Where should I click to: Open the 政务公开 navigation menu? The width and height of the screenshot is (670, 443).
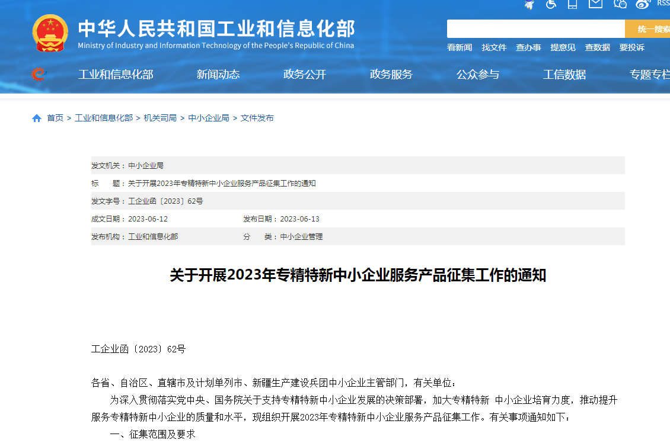(305, 75)
